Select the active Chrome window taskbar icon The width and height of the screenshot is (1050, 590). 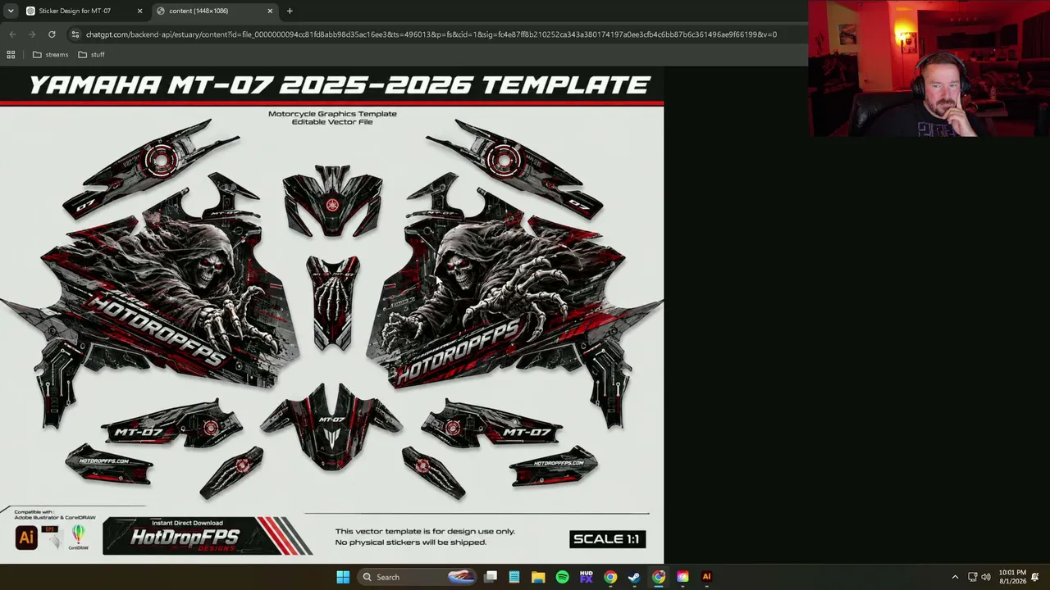658,577
